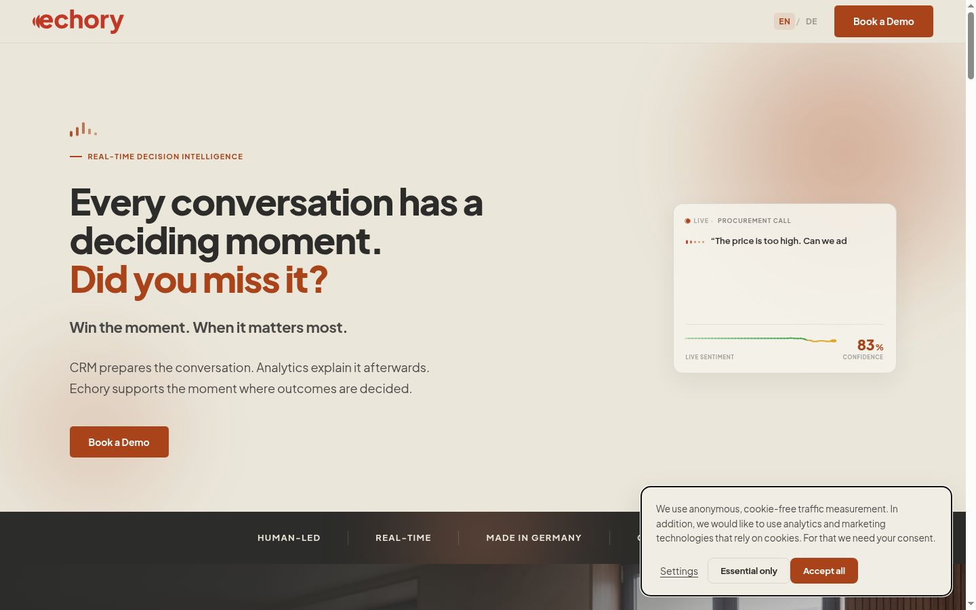
Task: Click the 83% confidence value
Action: (870, 346)
